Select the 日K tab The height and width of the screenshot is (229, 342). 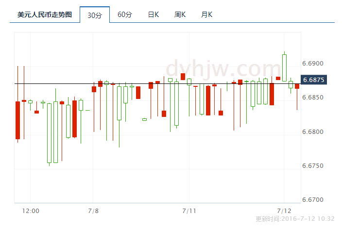(x=153, y=15)
